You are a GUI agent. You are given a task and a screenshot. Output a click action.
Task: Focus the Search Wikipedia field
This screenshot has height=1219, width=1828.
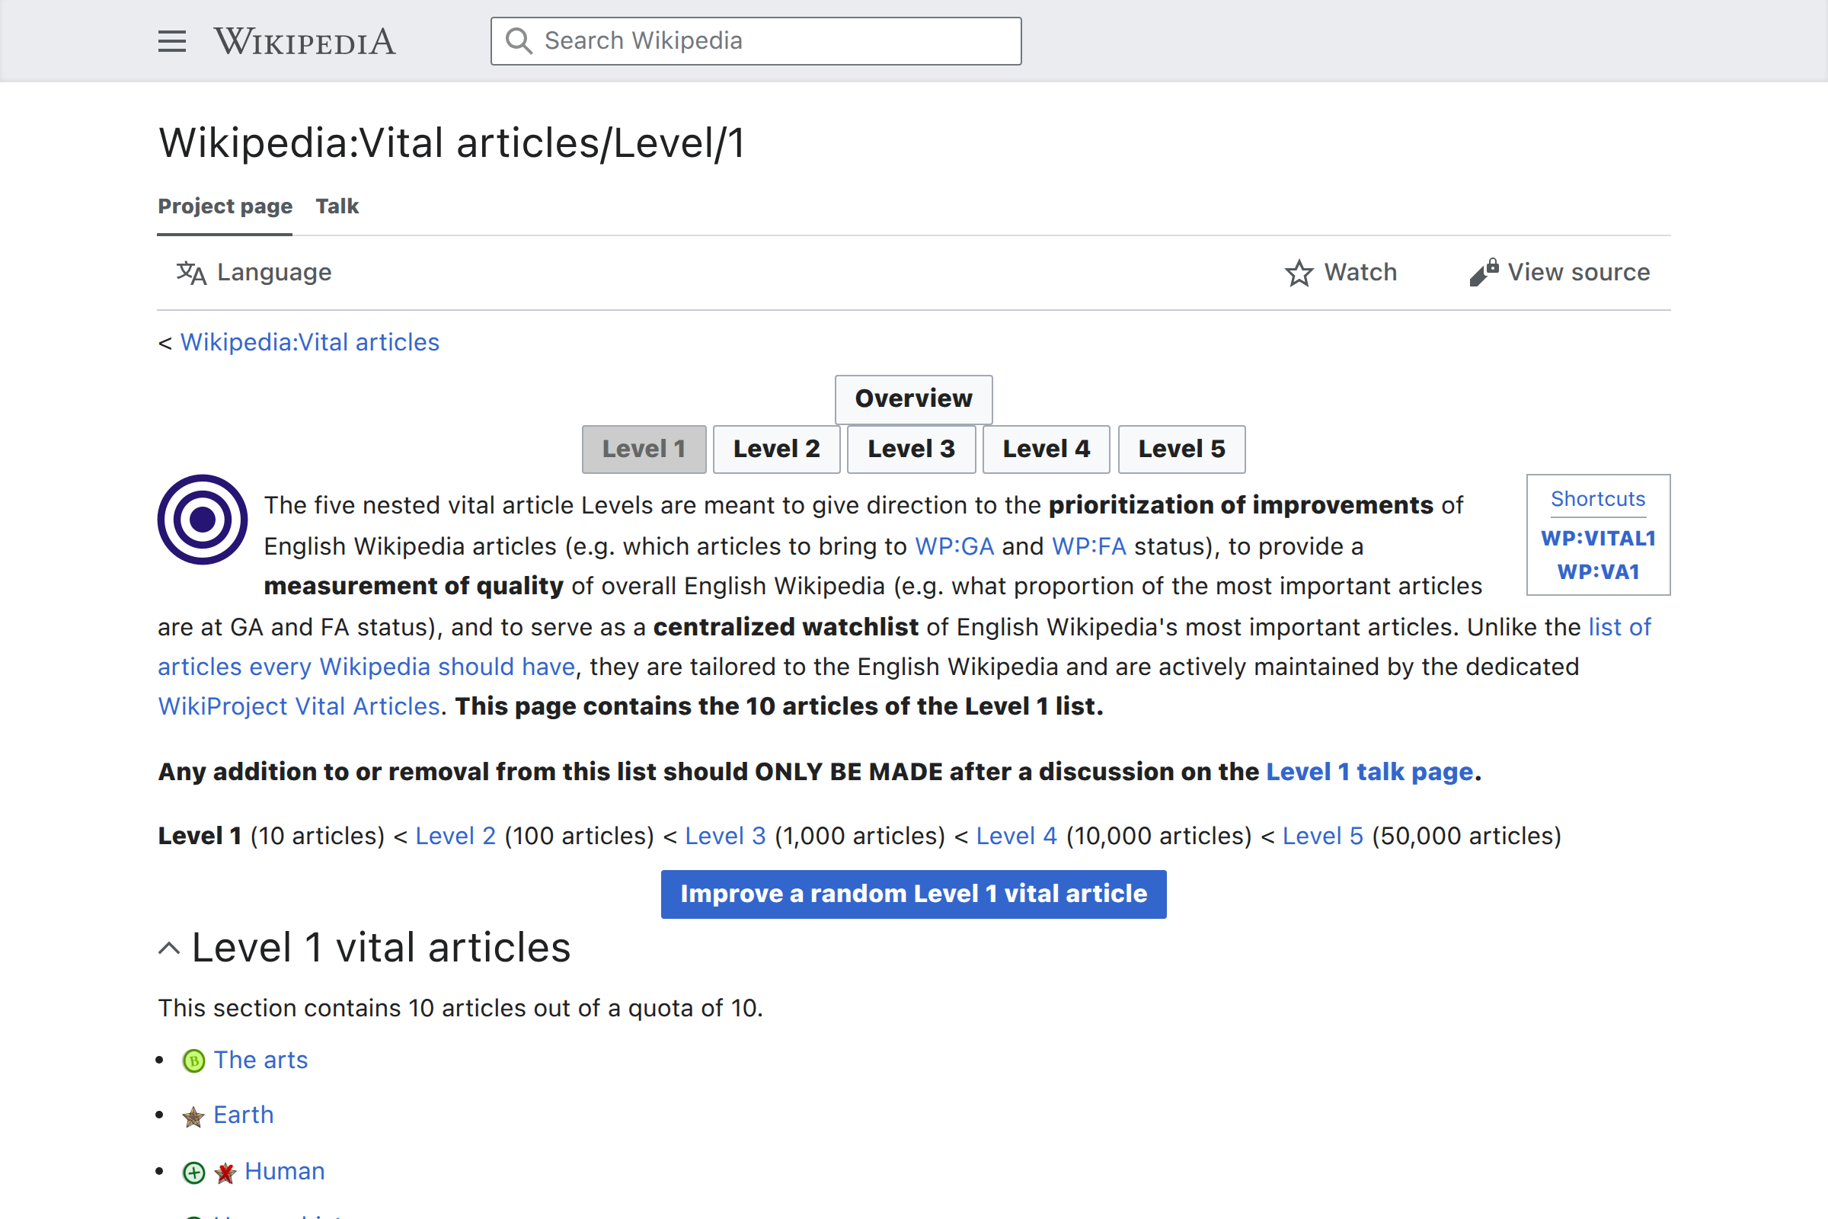756,41
